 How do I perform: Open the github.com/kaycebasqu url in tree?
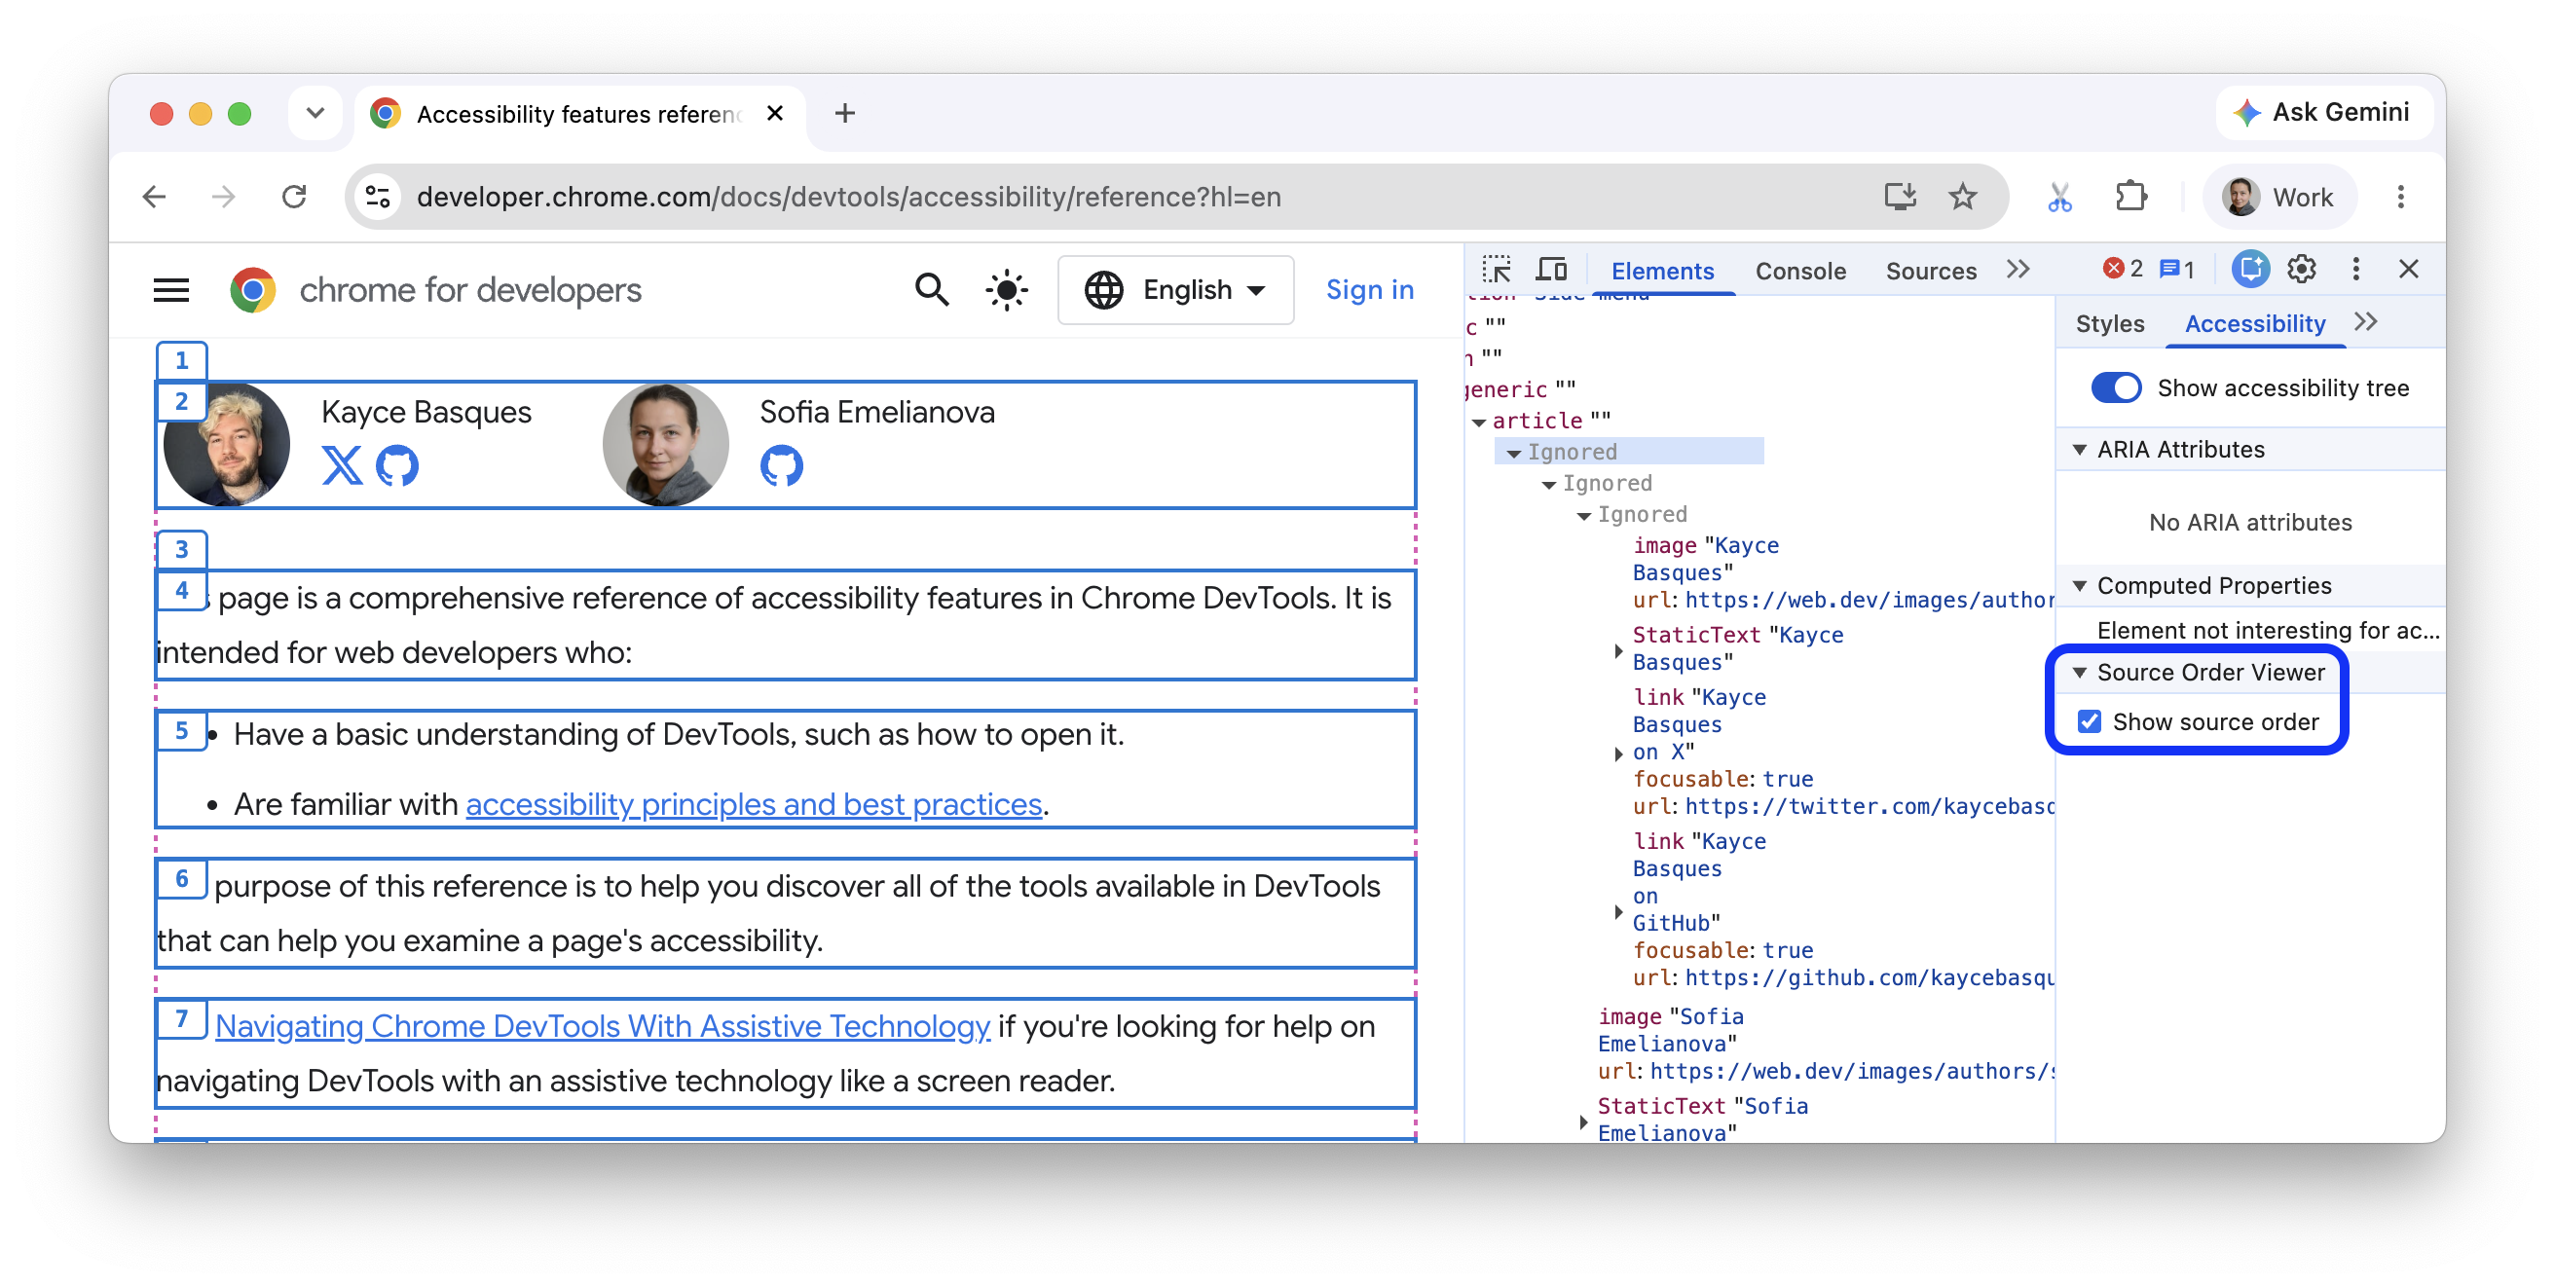point(1869,977)
